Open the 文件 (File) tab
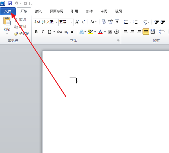The width and height of the screenshot is (169, 153). [x=8, y=11]
